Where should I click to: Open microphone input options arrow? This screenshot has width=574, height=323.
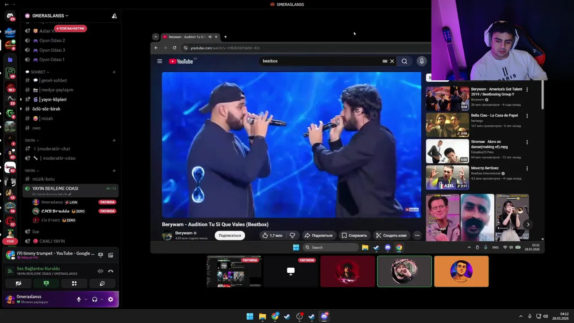86,299
